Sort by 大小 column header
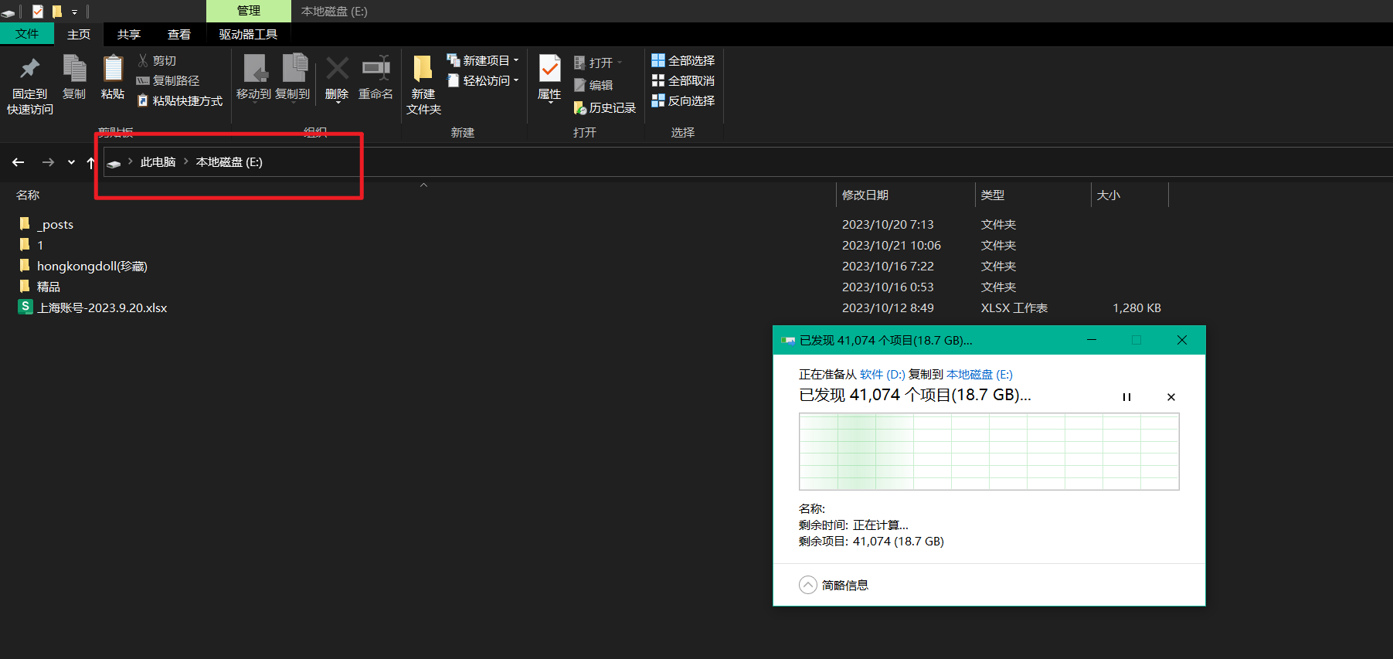1393x659 pixels. pyautogui.click(x=1109, y=195)
